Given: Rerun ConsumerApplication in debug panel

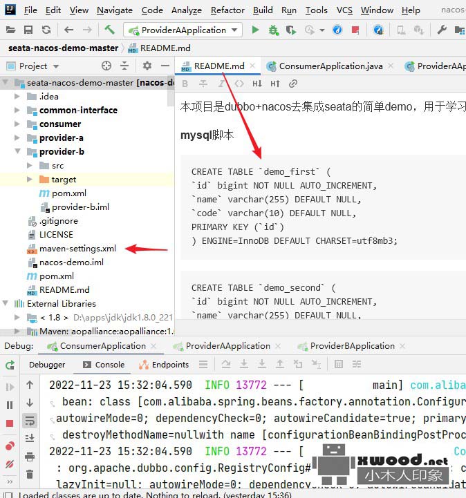Looking at the screenshot, I should pyautogui.click(x=10, y=365).
